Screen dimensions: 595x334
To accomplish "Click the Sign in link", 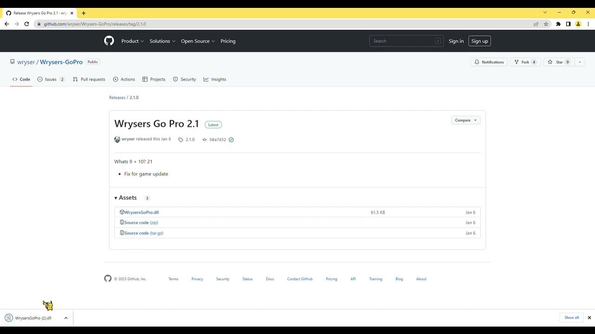I will tap(456, 41).
